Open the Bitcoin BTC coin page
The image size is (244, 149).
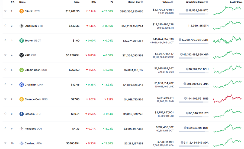click(32, 11)
